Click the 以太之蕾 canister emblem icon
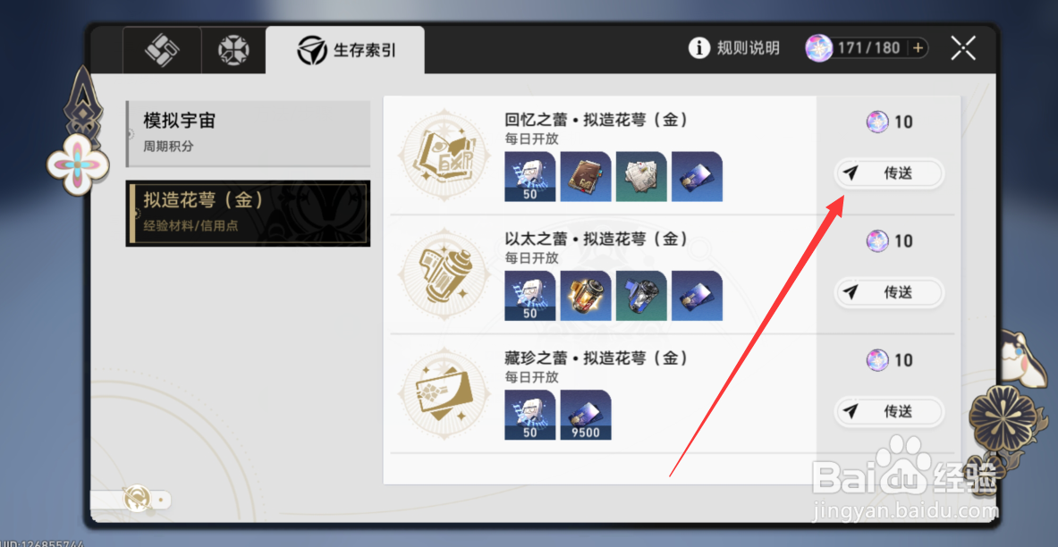 (x=443, y=273)
